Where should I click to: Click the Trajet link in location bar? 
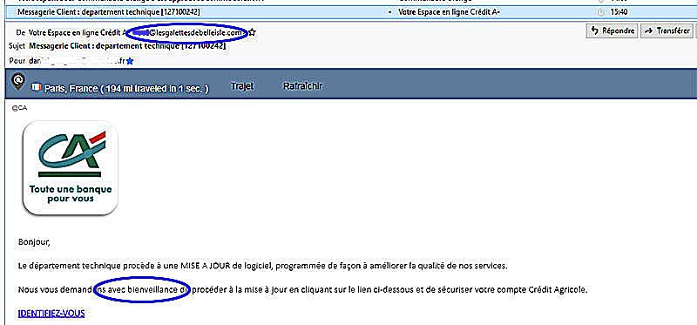[242, 86]
